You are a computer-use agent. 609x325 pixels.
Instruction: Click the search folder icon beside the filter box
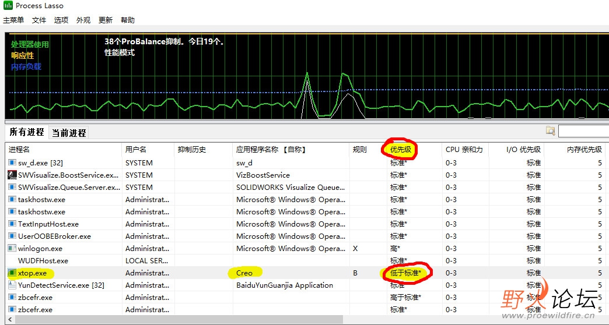click(x=550, y=130)
